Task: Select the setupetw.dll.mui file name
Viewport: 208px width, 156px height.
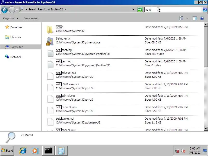Action: tap(66, 107)
